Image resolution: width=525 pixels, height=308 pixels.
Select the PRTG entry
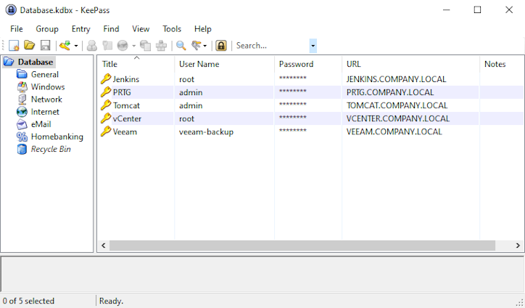310,92
